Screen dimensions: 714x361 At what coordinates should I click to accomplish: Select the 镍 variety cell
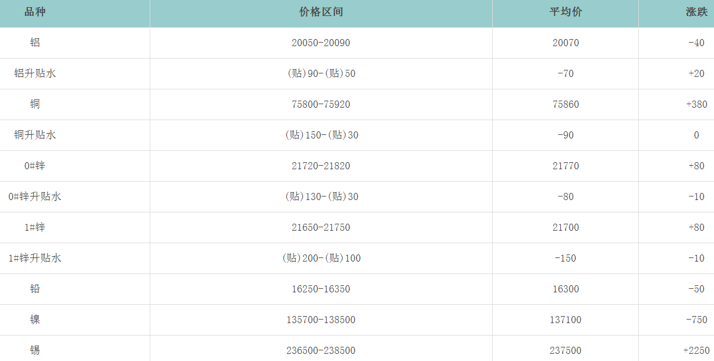[x=35, y=320]
